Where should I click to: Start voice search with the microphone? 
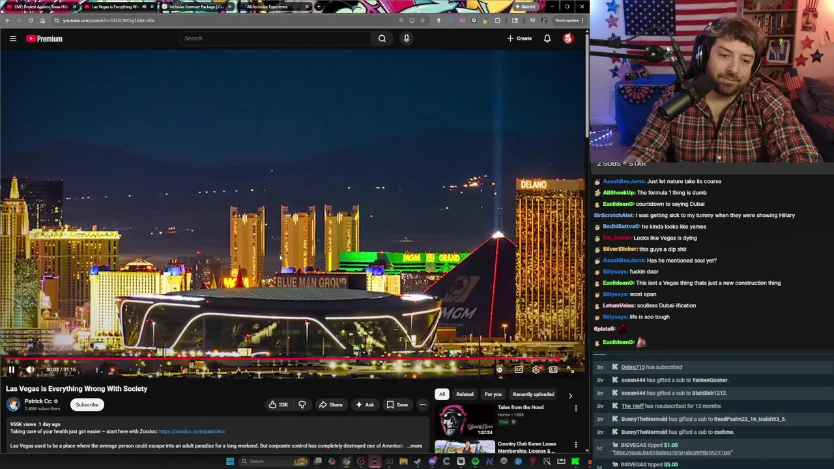407,38
